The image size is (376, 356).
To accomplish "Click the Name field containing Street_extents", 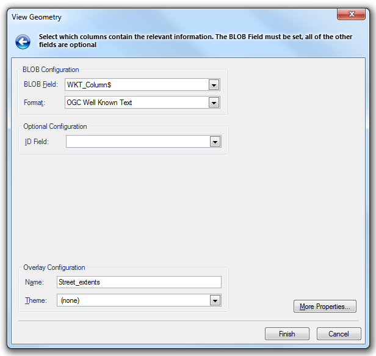I will coord(139,282).
